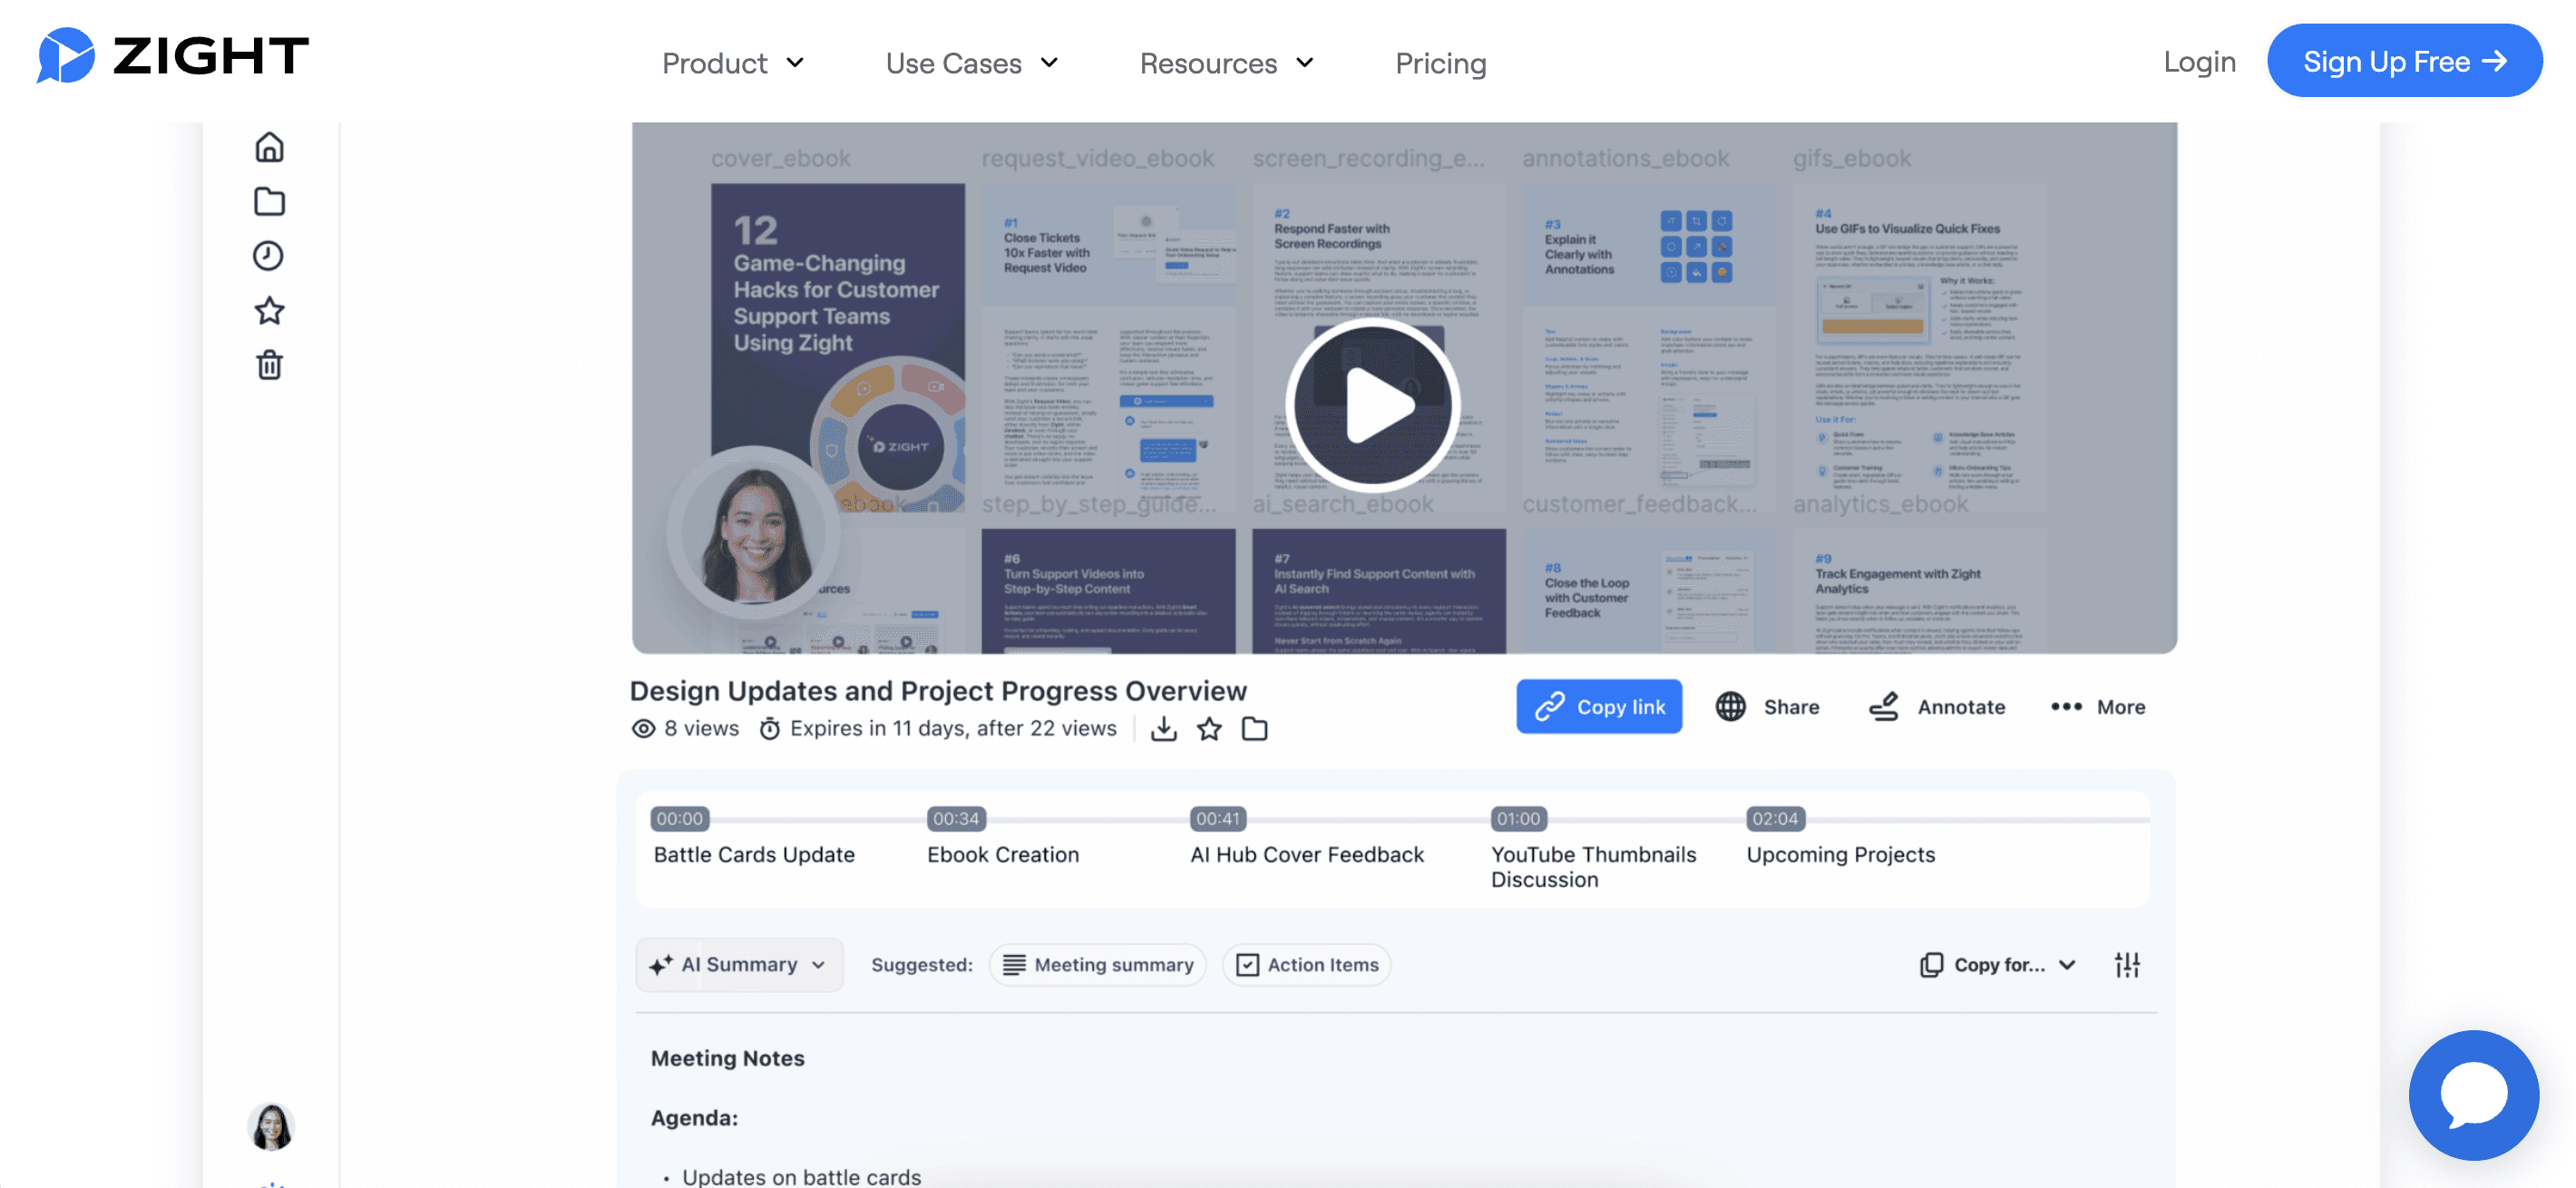Jump to 00:34 Ebook Creation chapter
The width and height of the screenshot is (2576, 1188).
(1002, 837)
